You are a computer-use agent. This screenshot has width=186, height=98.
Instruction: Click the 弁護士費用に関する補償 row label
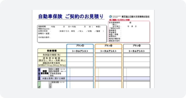click(x=54, y=78)
